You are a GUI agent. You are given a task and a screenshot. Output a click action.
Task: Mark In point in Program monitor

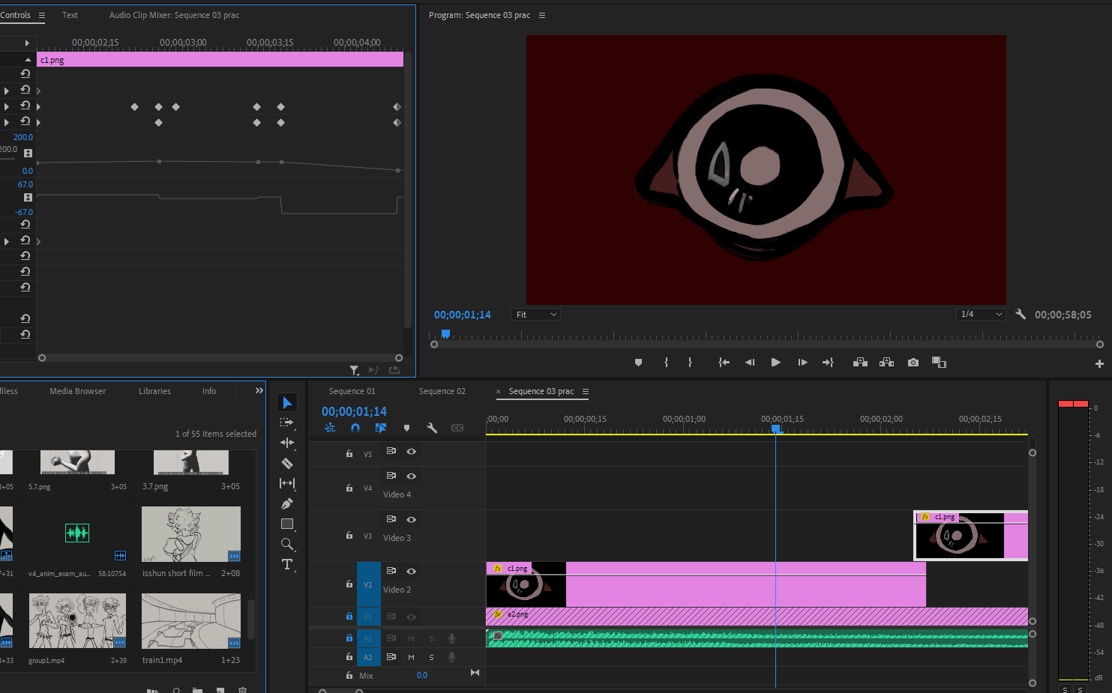[x=666, y=363]
